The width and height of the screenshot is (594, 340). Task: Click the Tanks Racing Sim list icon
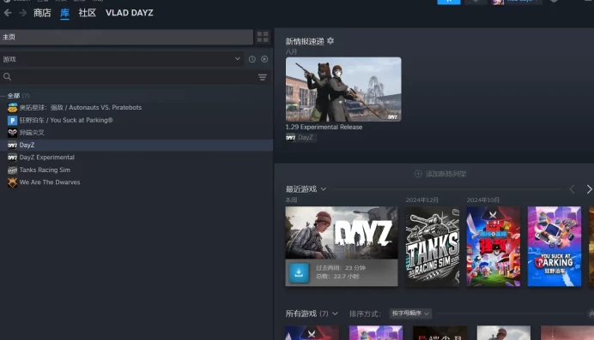(x=13, y=170)
